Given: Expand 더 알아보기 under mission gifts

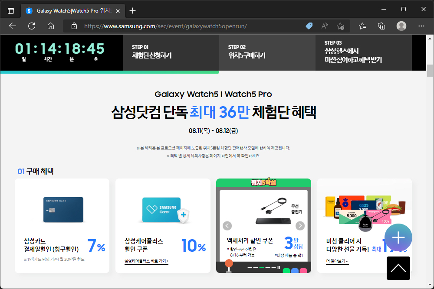Looking at the screenshot, I should tap(337, 261).
